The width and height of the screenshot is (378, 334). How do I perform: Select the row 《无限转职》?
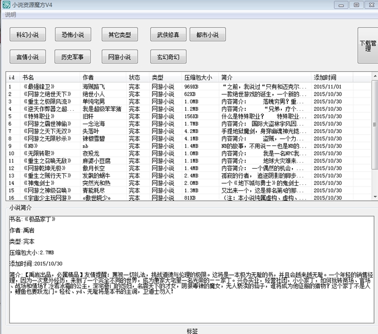(x=188, y=154)
